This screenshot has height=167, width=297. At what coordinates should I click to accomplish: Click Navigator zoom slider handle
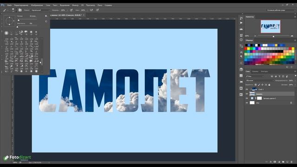pyautogui.click(x=273, y=36)
